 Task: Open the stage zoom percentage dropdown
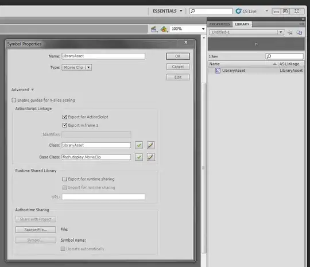click(203, 29)
